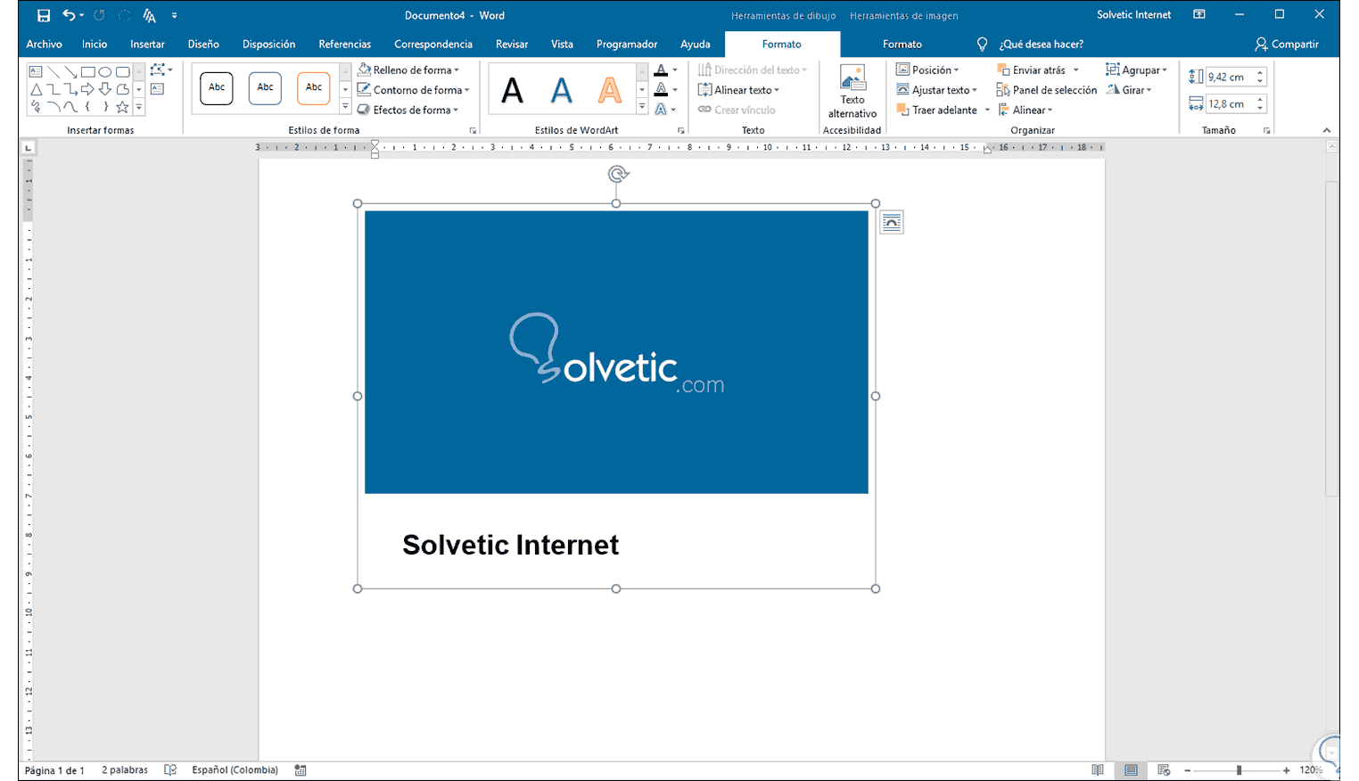Apply the black outline Abc shape style

217,87
